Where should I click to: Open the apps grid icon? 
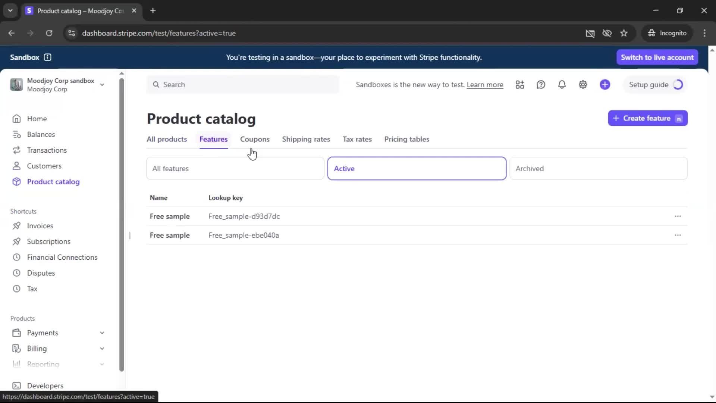click(520, 85)
